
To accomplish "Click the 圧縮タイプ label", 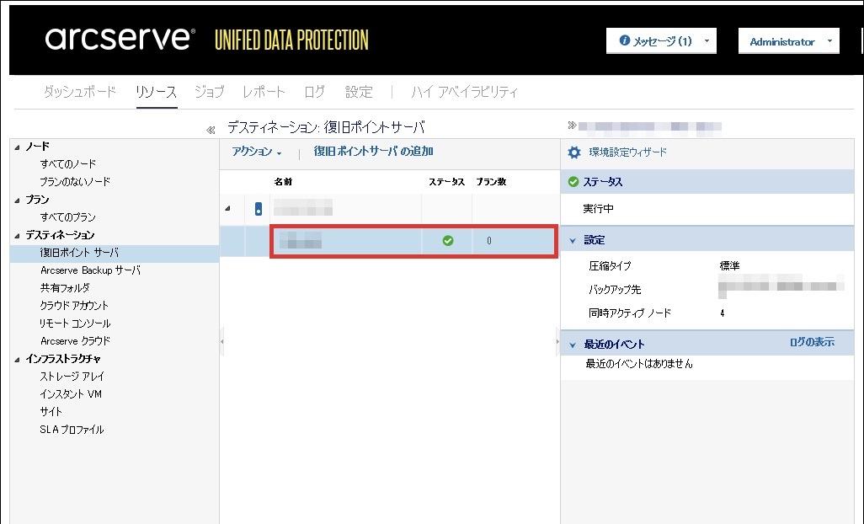I will tap(610, 266).
